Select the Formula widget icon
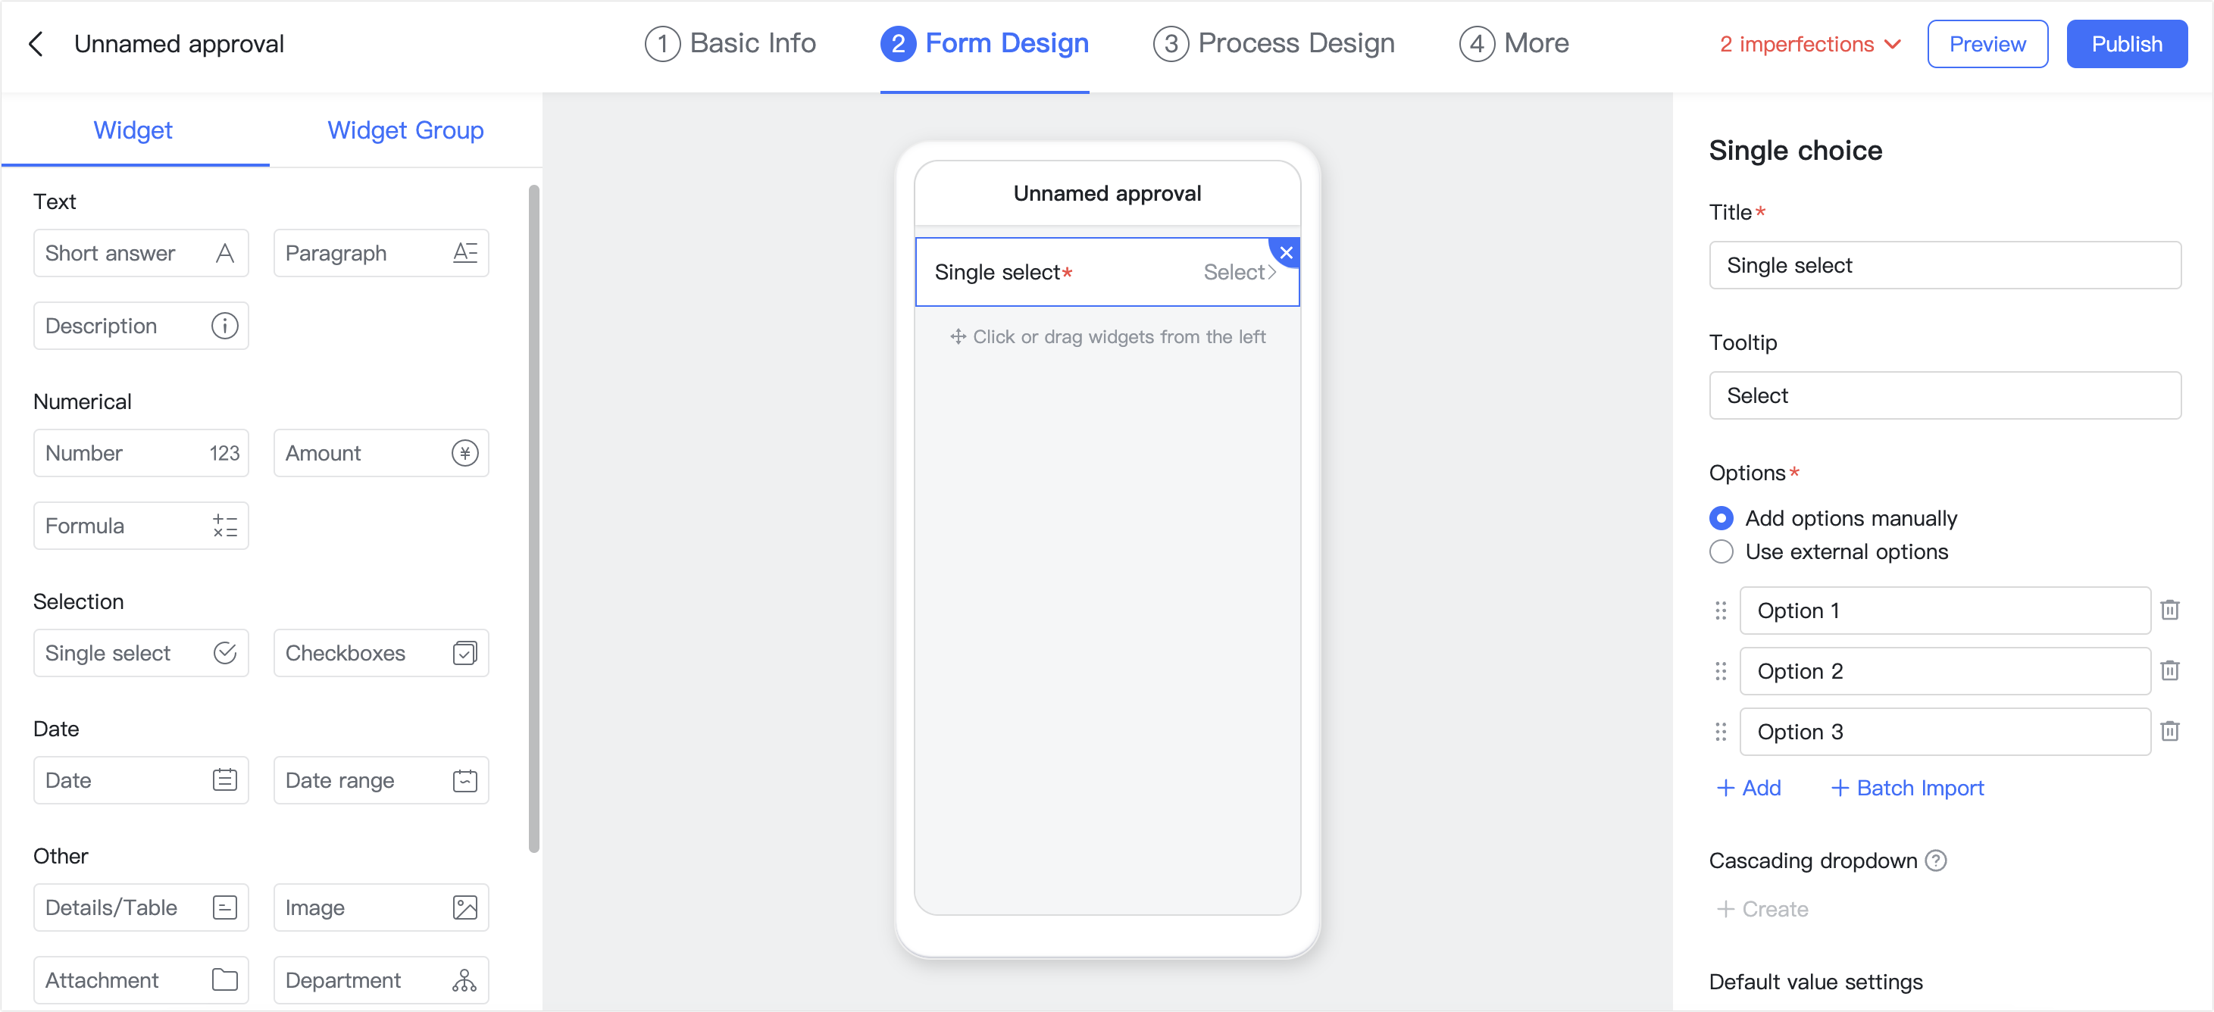This screenshot has width=2214, height=1012. point(224,525)
